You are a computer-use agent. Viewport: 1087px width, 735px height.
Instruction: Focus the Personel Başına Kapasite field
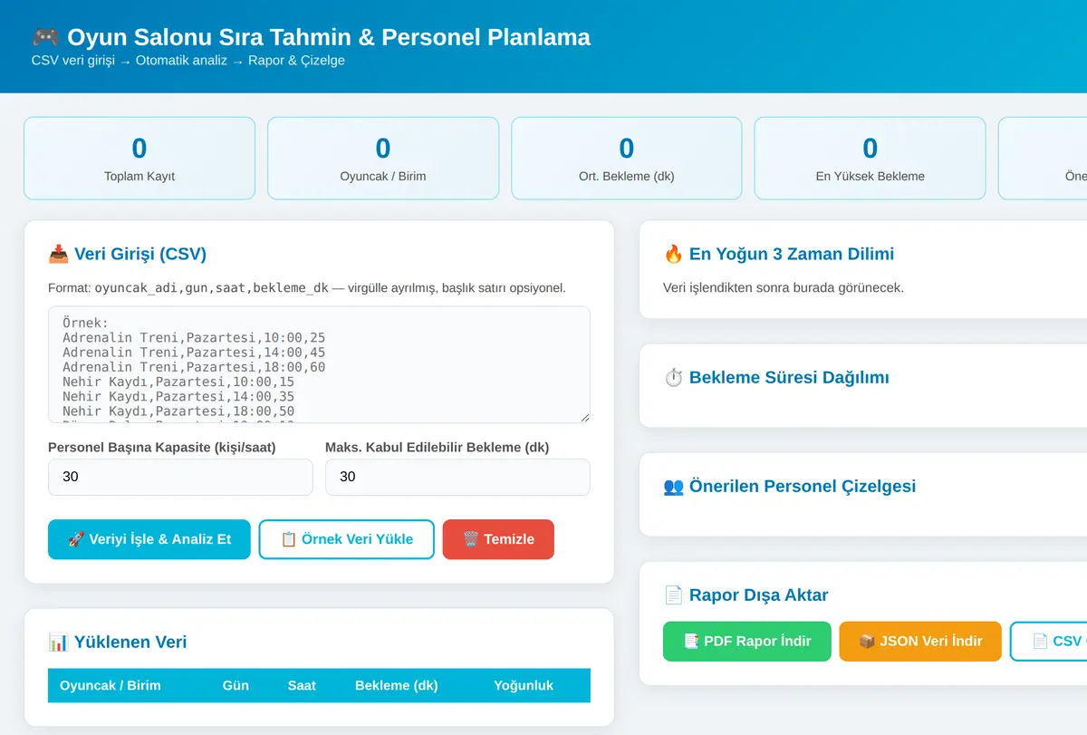(180, 477)
